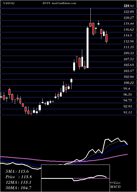
Task: Click the 94.75 price axis label
Action: [128, 100]
